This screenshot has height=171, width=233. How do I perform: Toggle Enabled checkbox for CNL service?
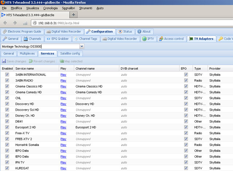point(7,98)
